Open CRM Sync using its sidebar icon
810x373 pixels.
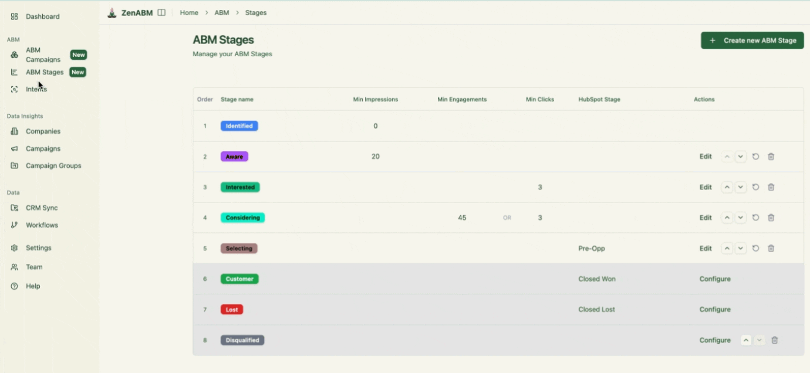coord(14,207)
